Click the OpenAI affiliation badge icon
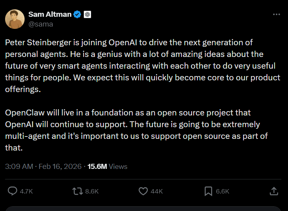Image resolution: width=288 pixels, height=211 pixels. pos(87,14)
